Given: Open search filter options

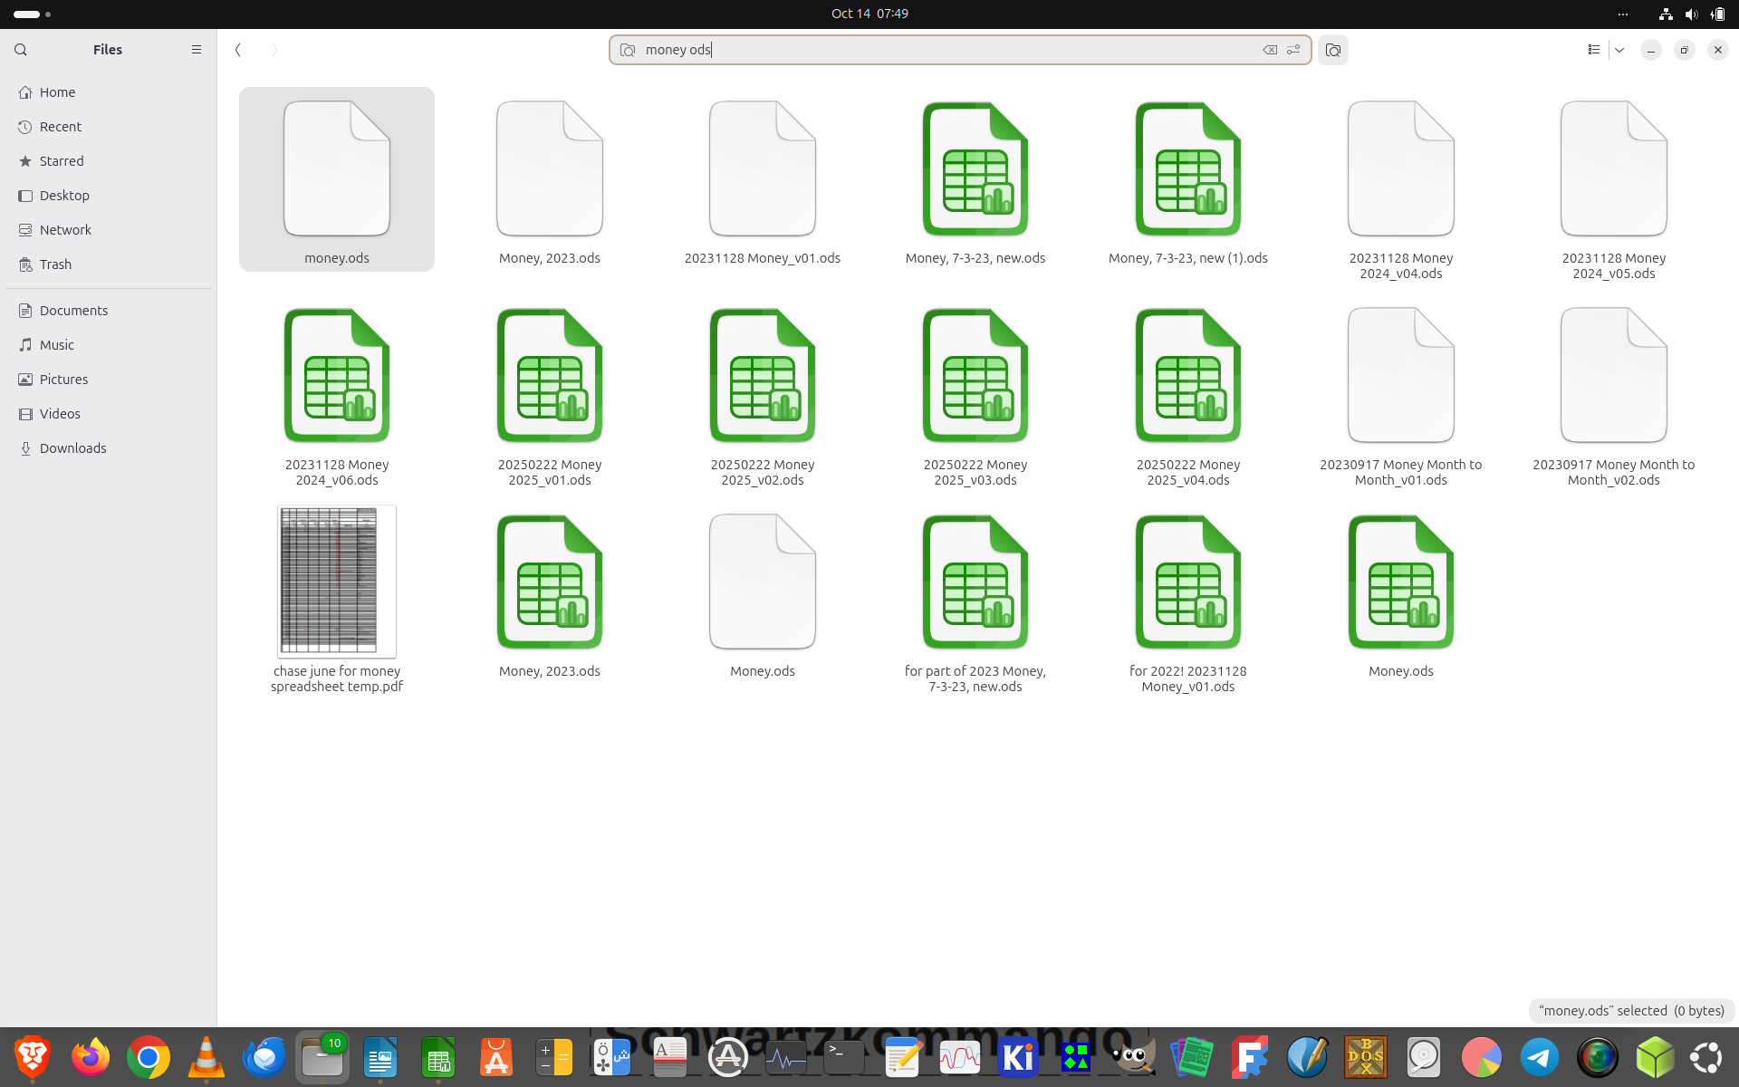Looking at the screenshot, I should (1293, 50).
